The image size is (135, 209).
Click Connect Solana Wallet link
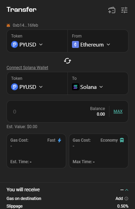(x=27, y=68)
